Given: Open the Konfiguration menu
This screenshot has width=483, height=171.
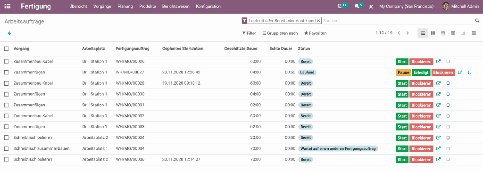Looking at the screenshot, I should tap(208, 6).
